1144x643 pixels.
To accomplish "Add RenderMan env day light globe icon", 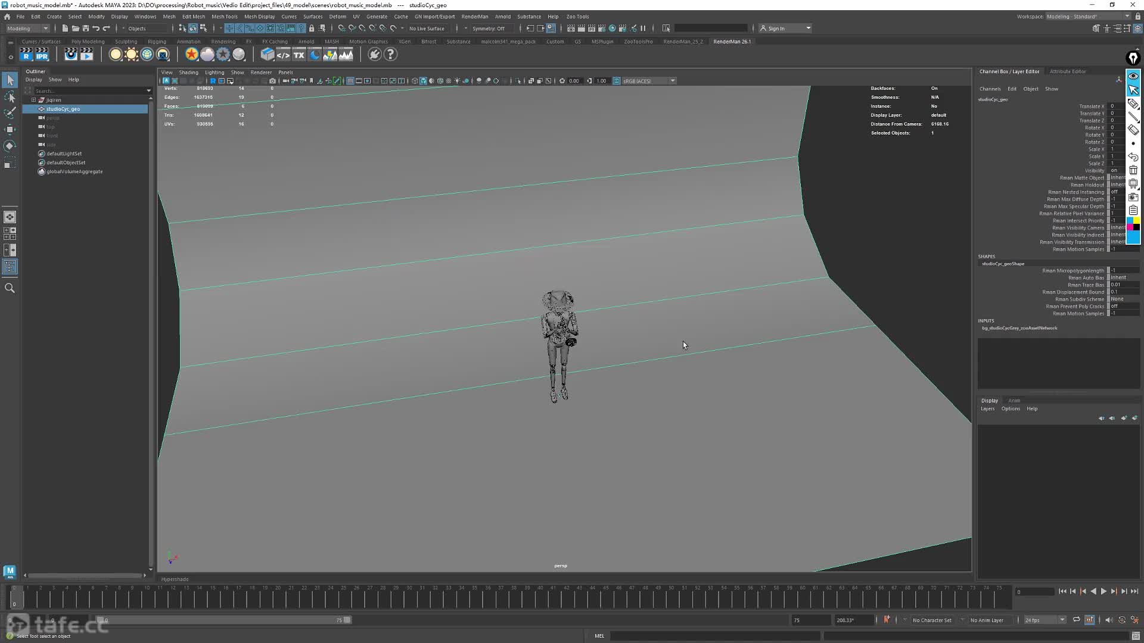I will click(147, 54).
